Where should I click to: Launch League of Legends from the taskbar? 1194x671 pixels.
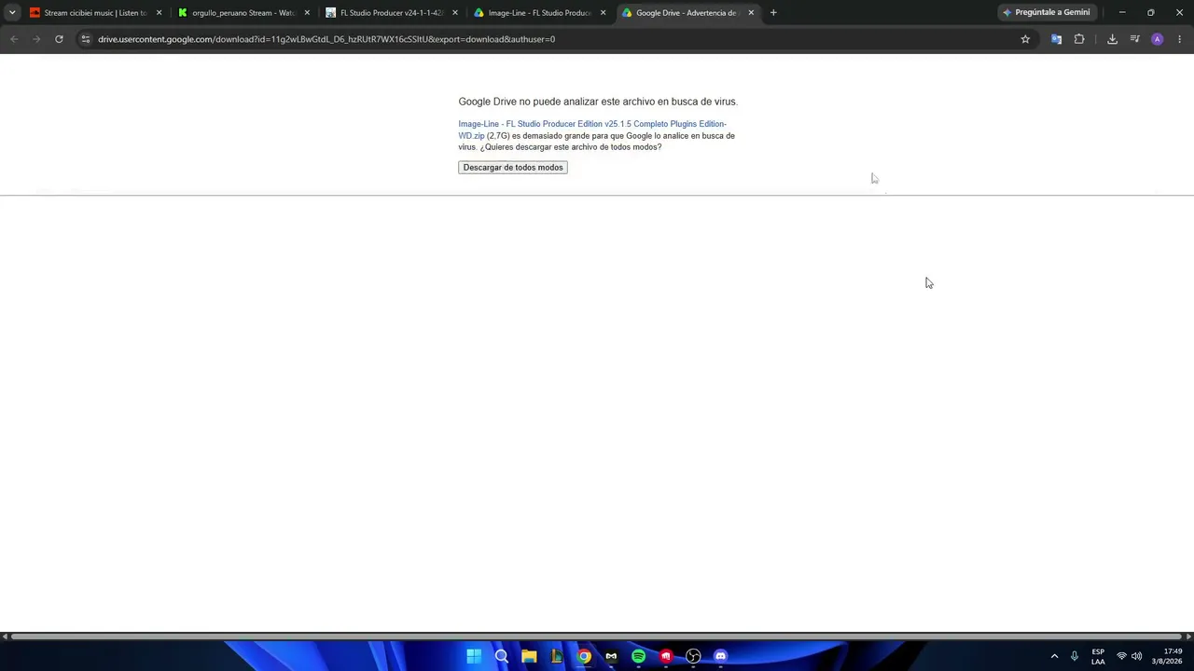tap(556, 656)
